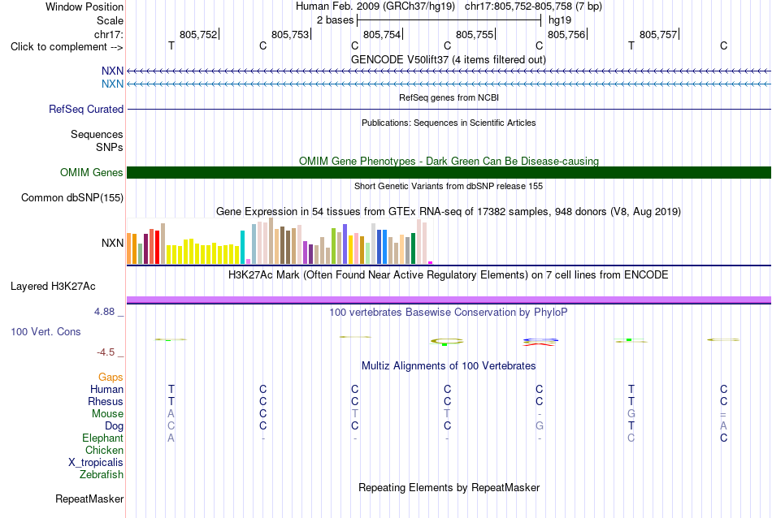772x518 pixels.
Task: Click the orange Gaps label
Action: [111, 377]
